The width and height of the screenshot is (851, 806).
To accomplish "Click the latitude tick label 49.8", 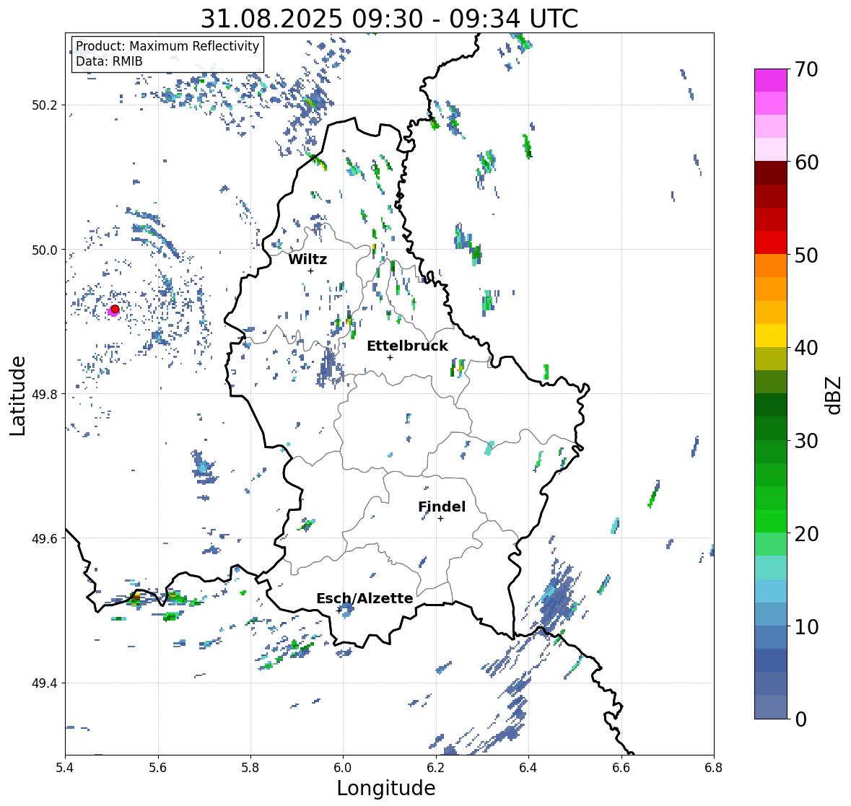I will tap(44, 394).
